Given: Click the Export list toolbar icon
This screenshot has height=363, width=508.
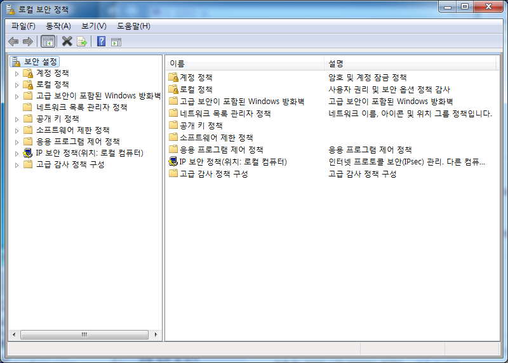Looking at the screenshot, I should point(82,42).
